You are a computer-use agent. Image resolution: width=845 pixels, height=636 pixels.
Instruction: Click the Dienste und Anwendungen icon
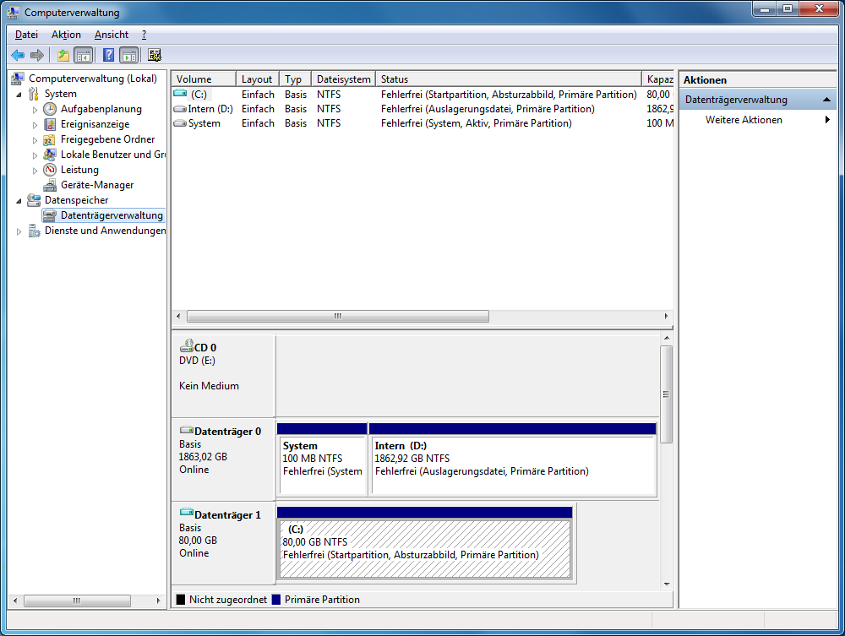click(34, 231)
